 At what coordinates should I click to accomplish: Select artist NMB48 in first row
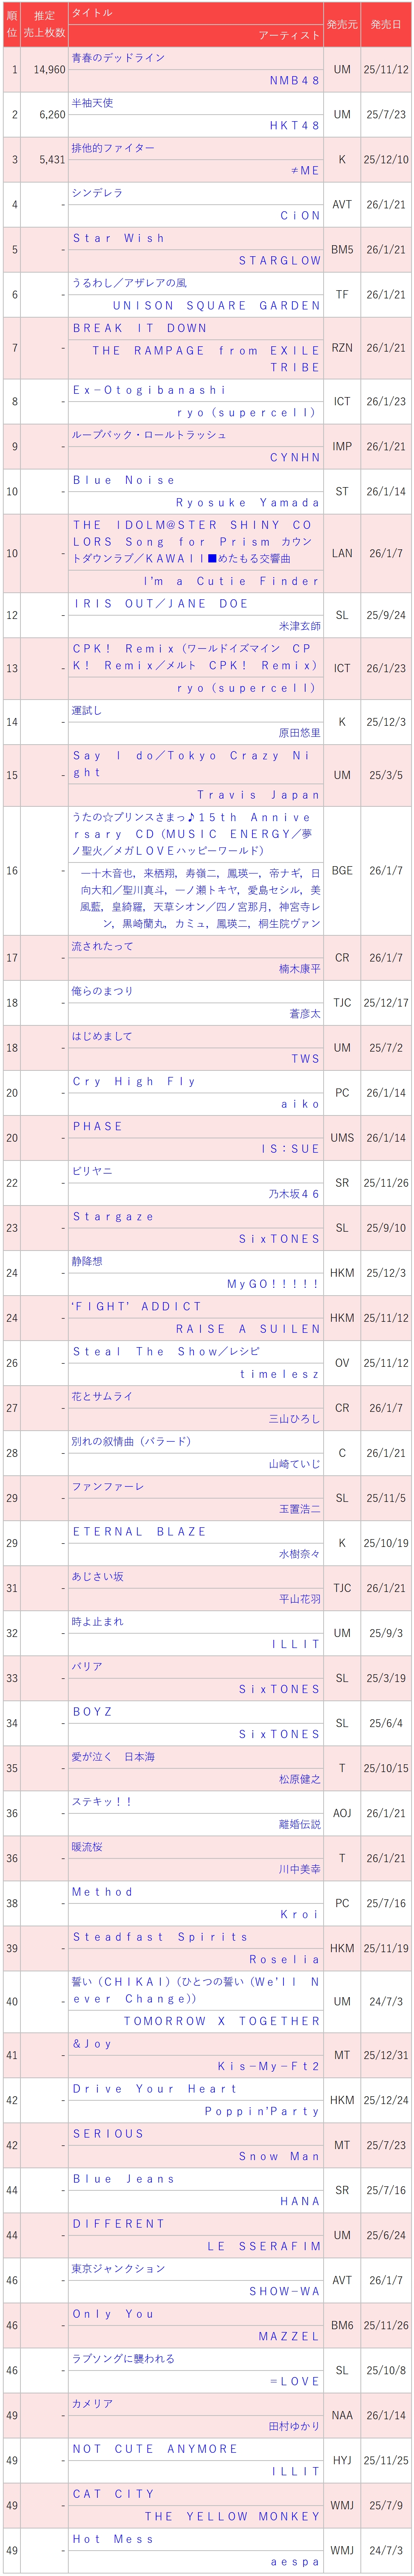(294, 80)
